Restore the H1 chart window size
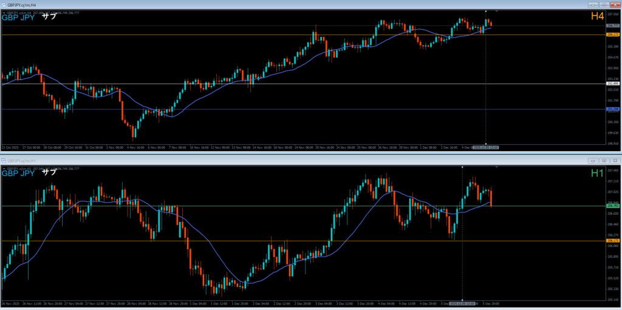The image size is (622, 310). pyautogui.click(x=604, y=161)
